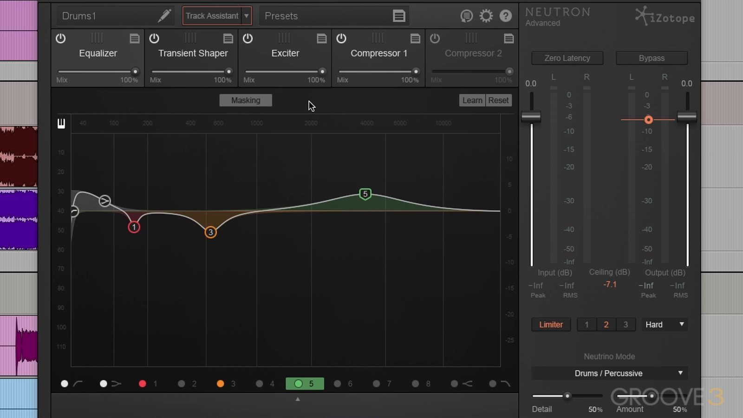Viewport: 743px width, 418px height.
Task: Open the Equalizer module preset menu icon
Action: [x=135, y=39]
